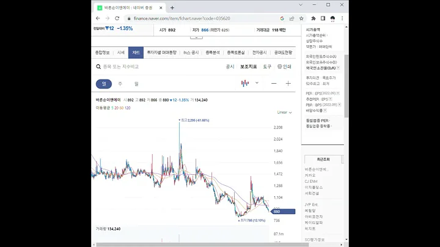Click the 5-day moving average label
440x247 pixels.
point(112,108)
